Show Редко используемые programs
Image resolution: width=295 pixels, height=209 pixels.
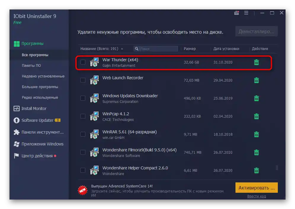[x=40, y=98]
